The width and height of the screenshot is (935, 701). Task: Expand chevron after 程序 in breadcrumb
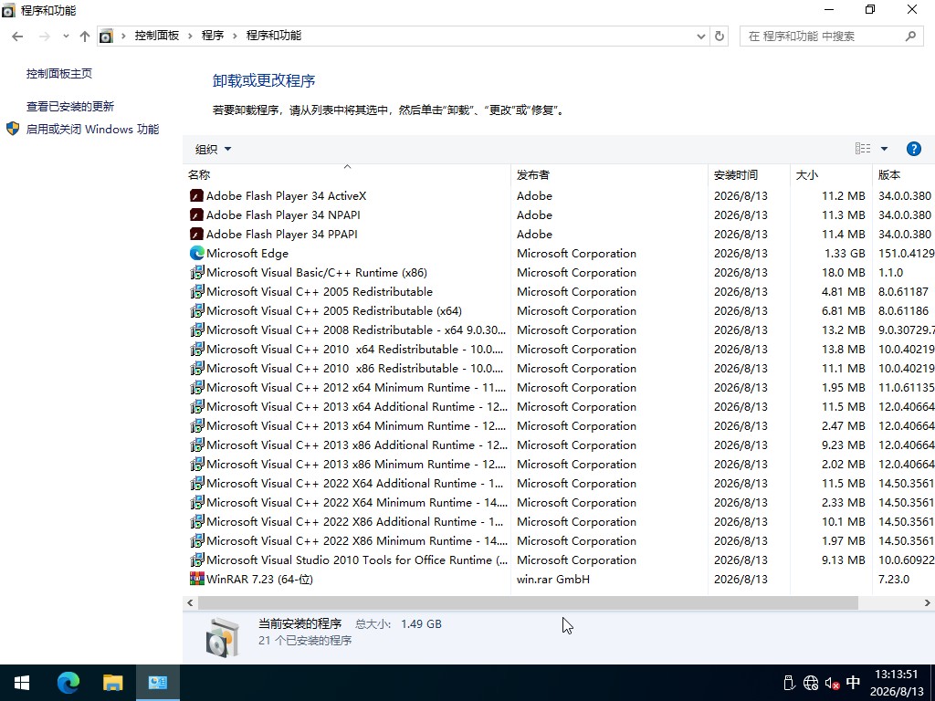(x=235, y=37)
